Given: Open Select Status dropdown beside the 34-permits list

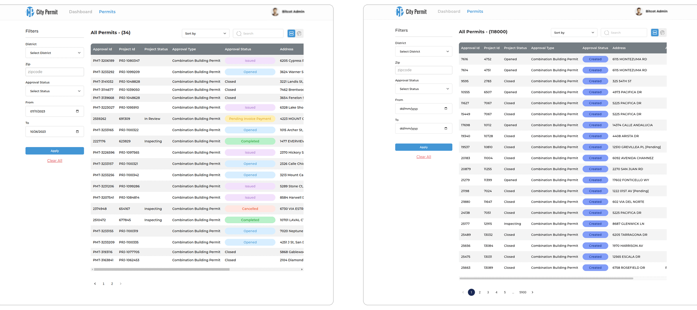Looking at the screenshot, I should 55,91.
